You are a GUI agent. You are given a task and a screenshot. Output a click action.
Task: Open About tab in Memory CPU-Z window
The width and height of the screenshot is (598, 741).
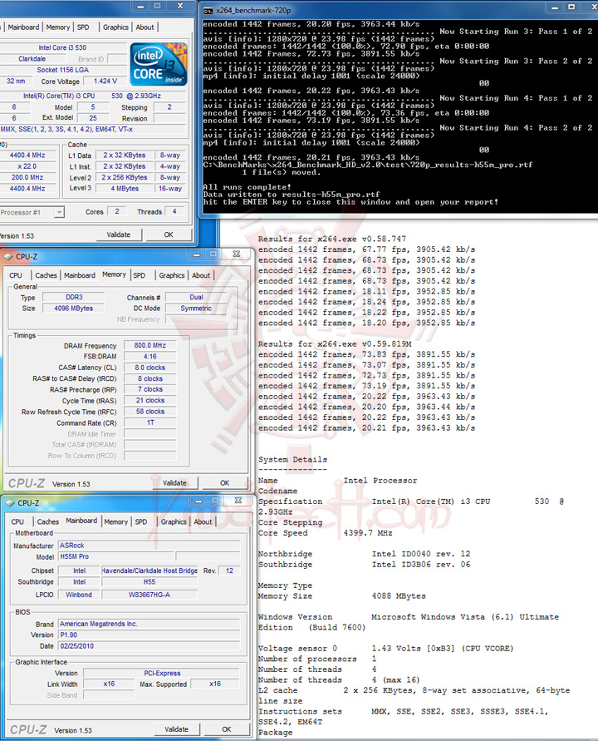(201, 275)
